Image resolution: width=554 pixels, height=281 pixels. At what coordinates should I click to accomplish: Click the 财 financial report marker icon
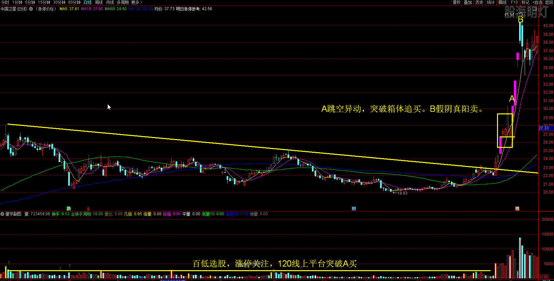tap(354, 208)
